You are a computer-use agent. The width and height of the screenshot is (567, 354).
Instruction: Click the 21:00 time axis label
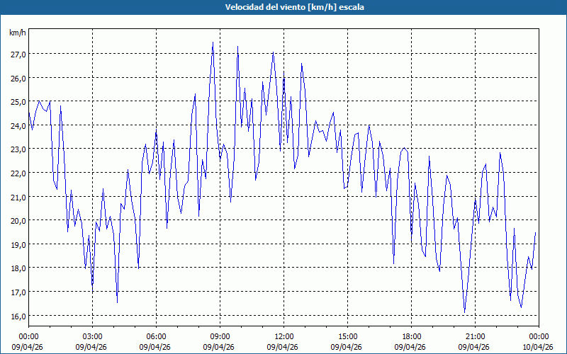(x=475, y=336)
